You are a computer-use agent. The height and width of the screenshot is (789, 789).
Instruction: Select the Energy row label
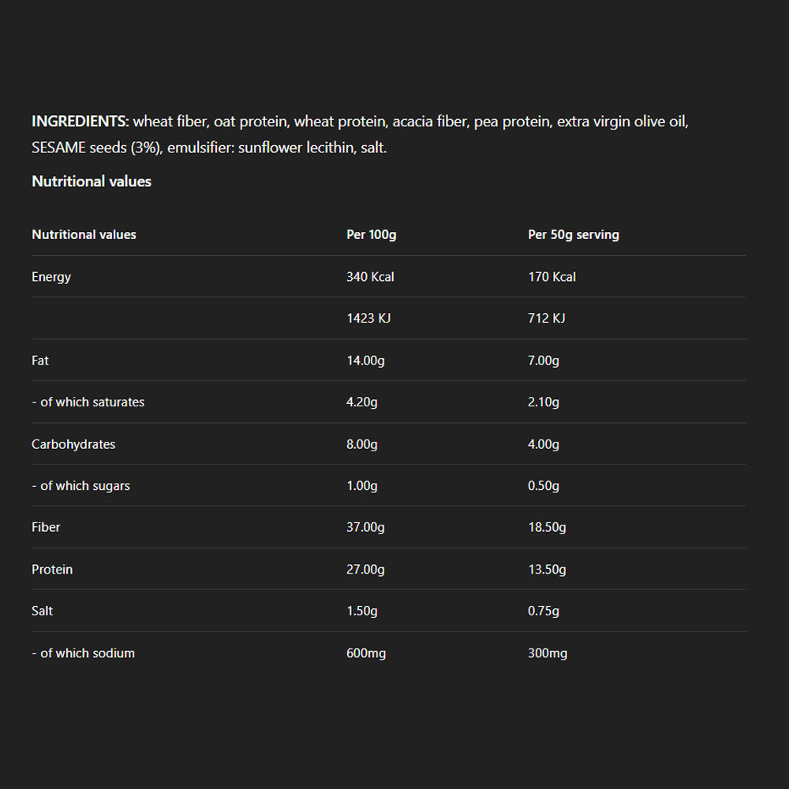(x=51, y=277)
